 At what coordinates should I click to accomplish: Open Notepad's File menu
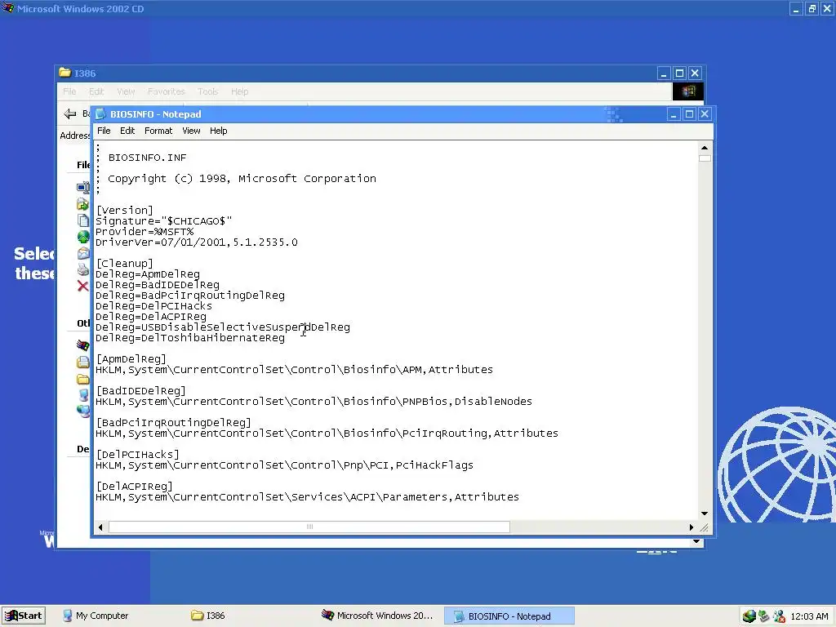coord(104,131)
